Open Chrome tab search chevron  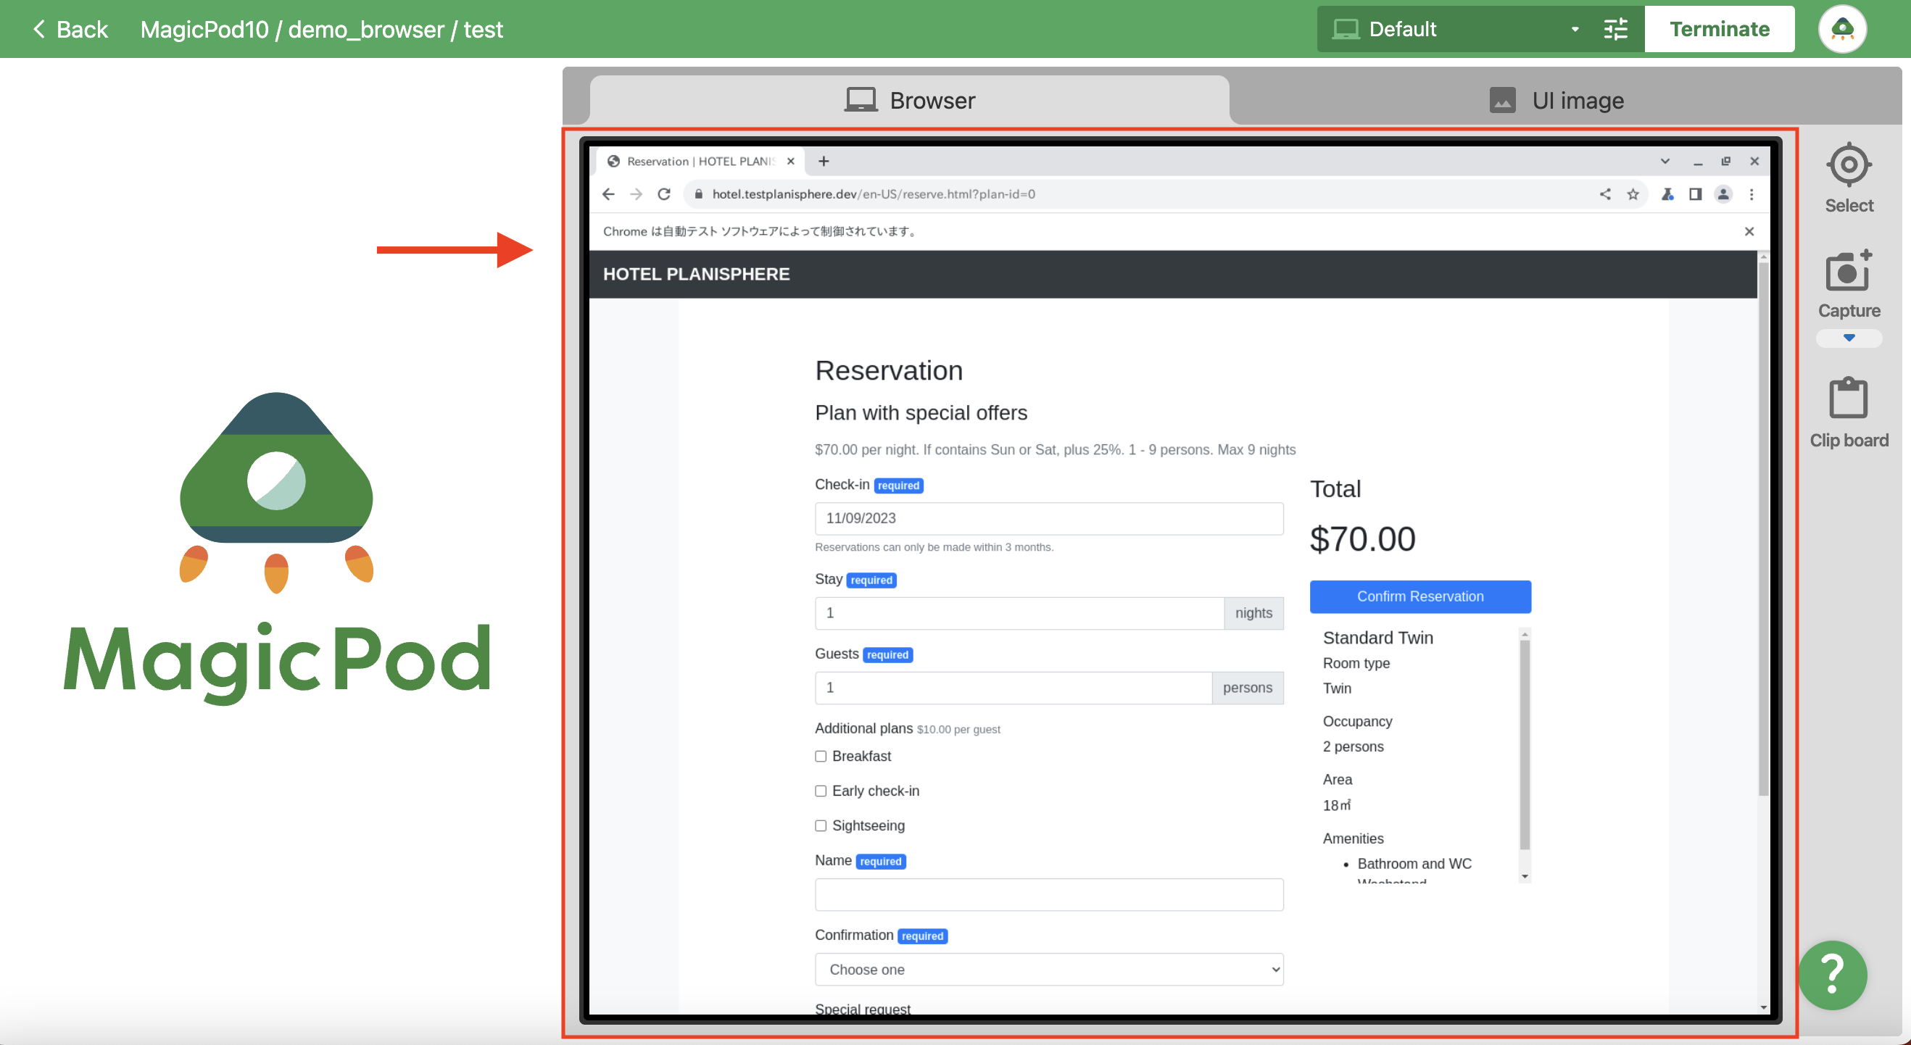coord(1664,161)
